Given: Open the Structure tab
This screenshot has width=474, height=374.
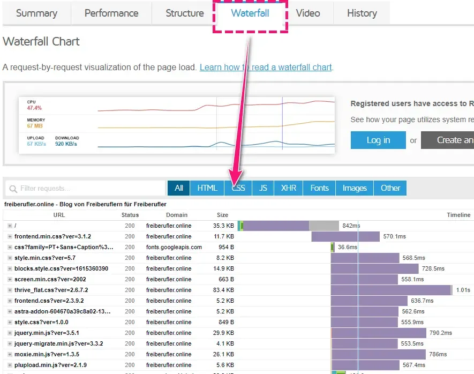Looking at the screenshot, I should pos(184,13).
